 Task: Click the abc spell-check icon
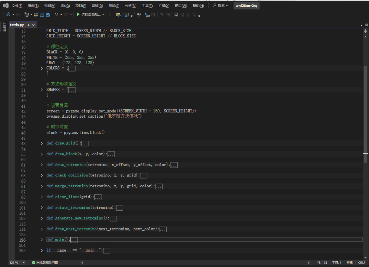pyautogui.click(x=139, y=15)
